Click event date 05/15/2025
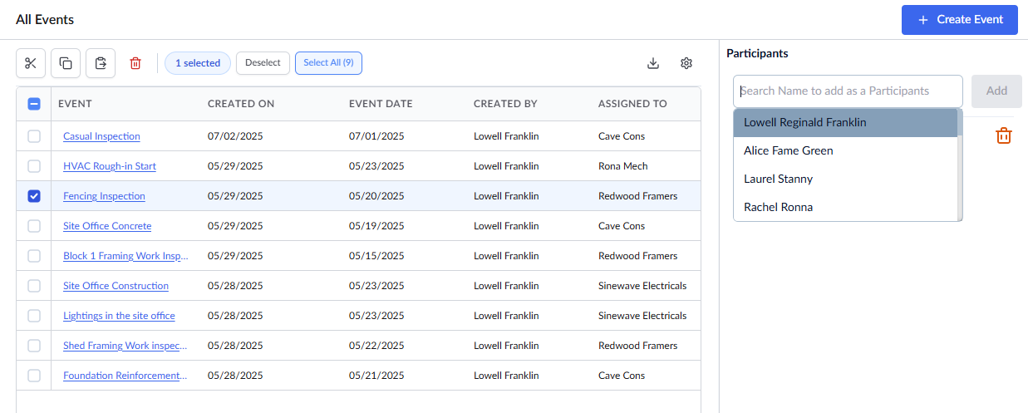Screen dimensions: 1028x413 376,256
